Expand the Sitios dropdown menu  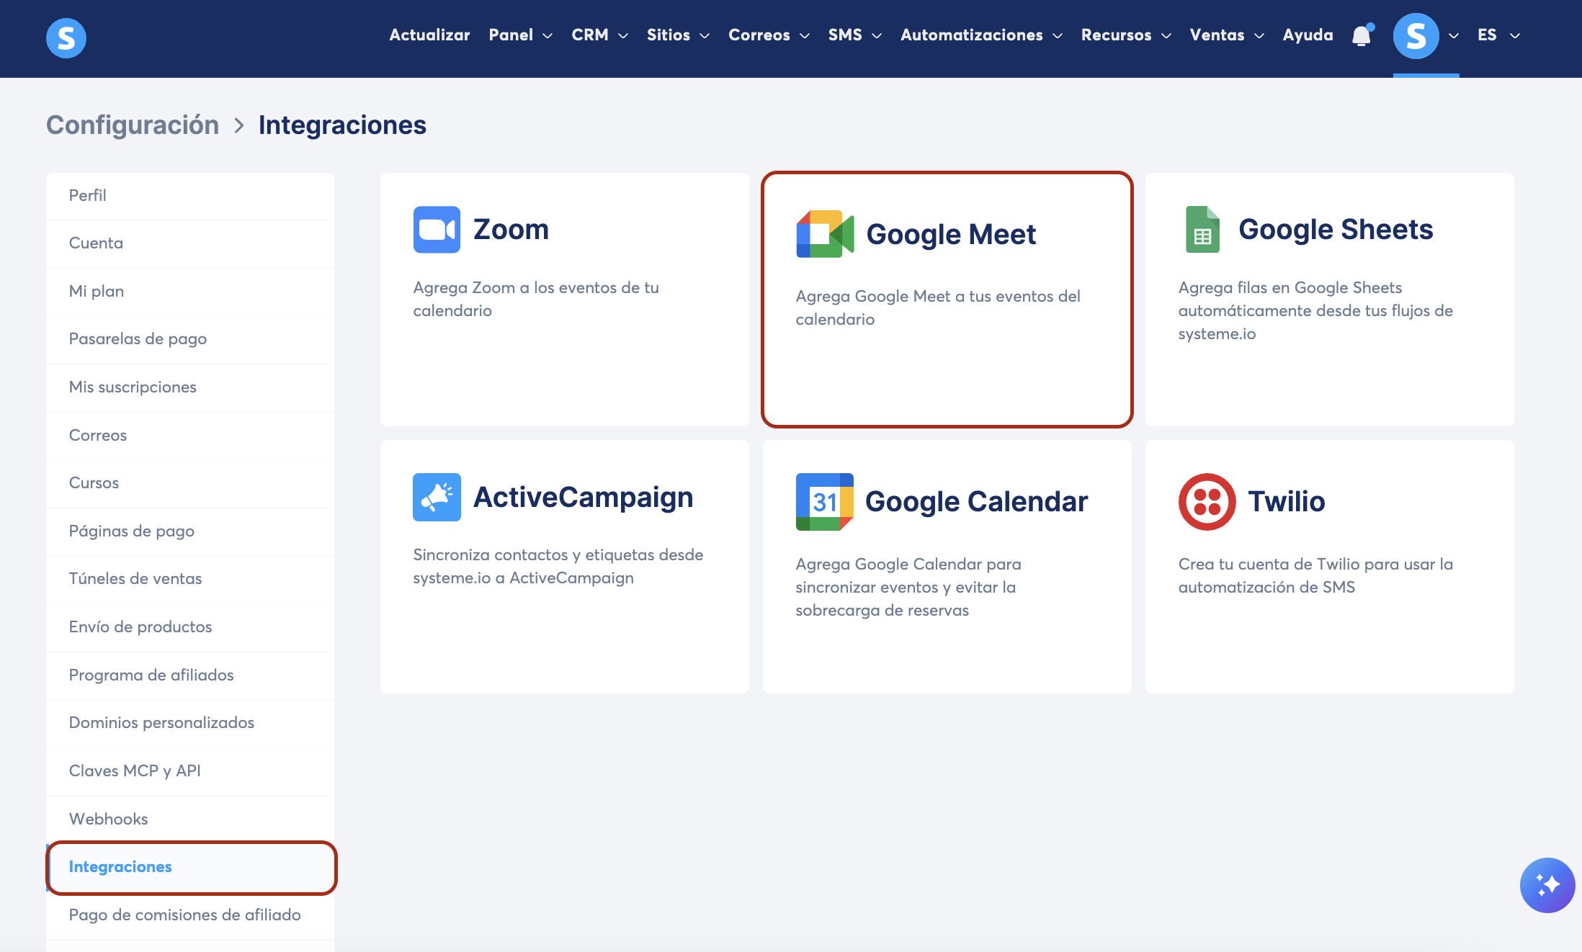coord(679,35)
